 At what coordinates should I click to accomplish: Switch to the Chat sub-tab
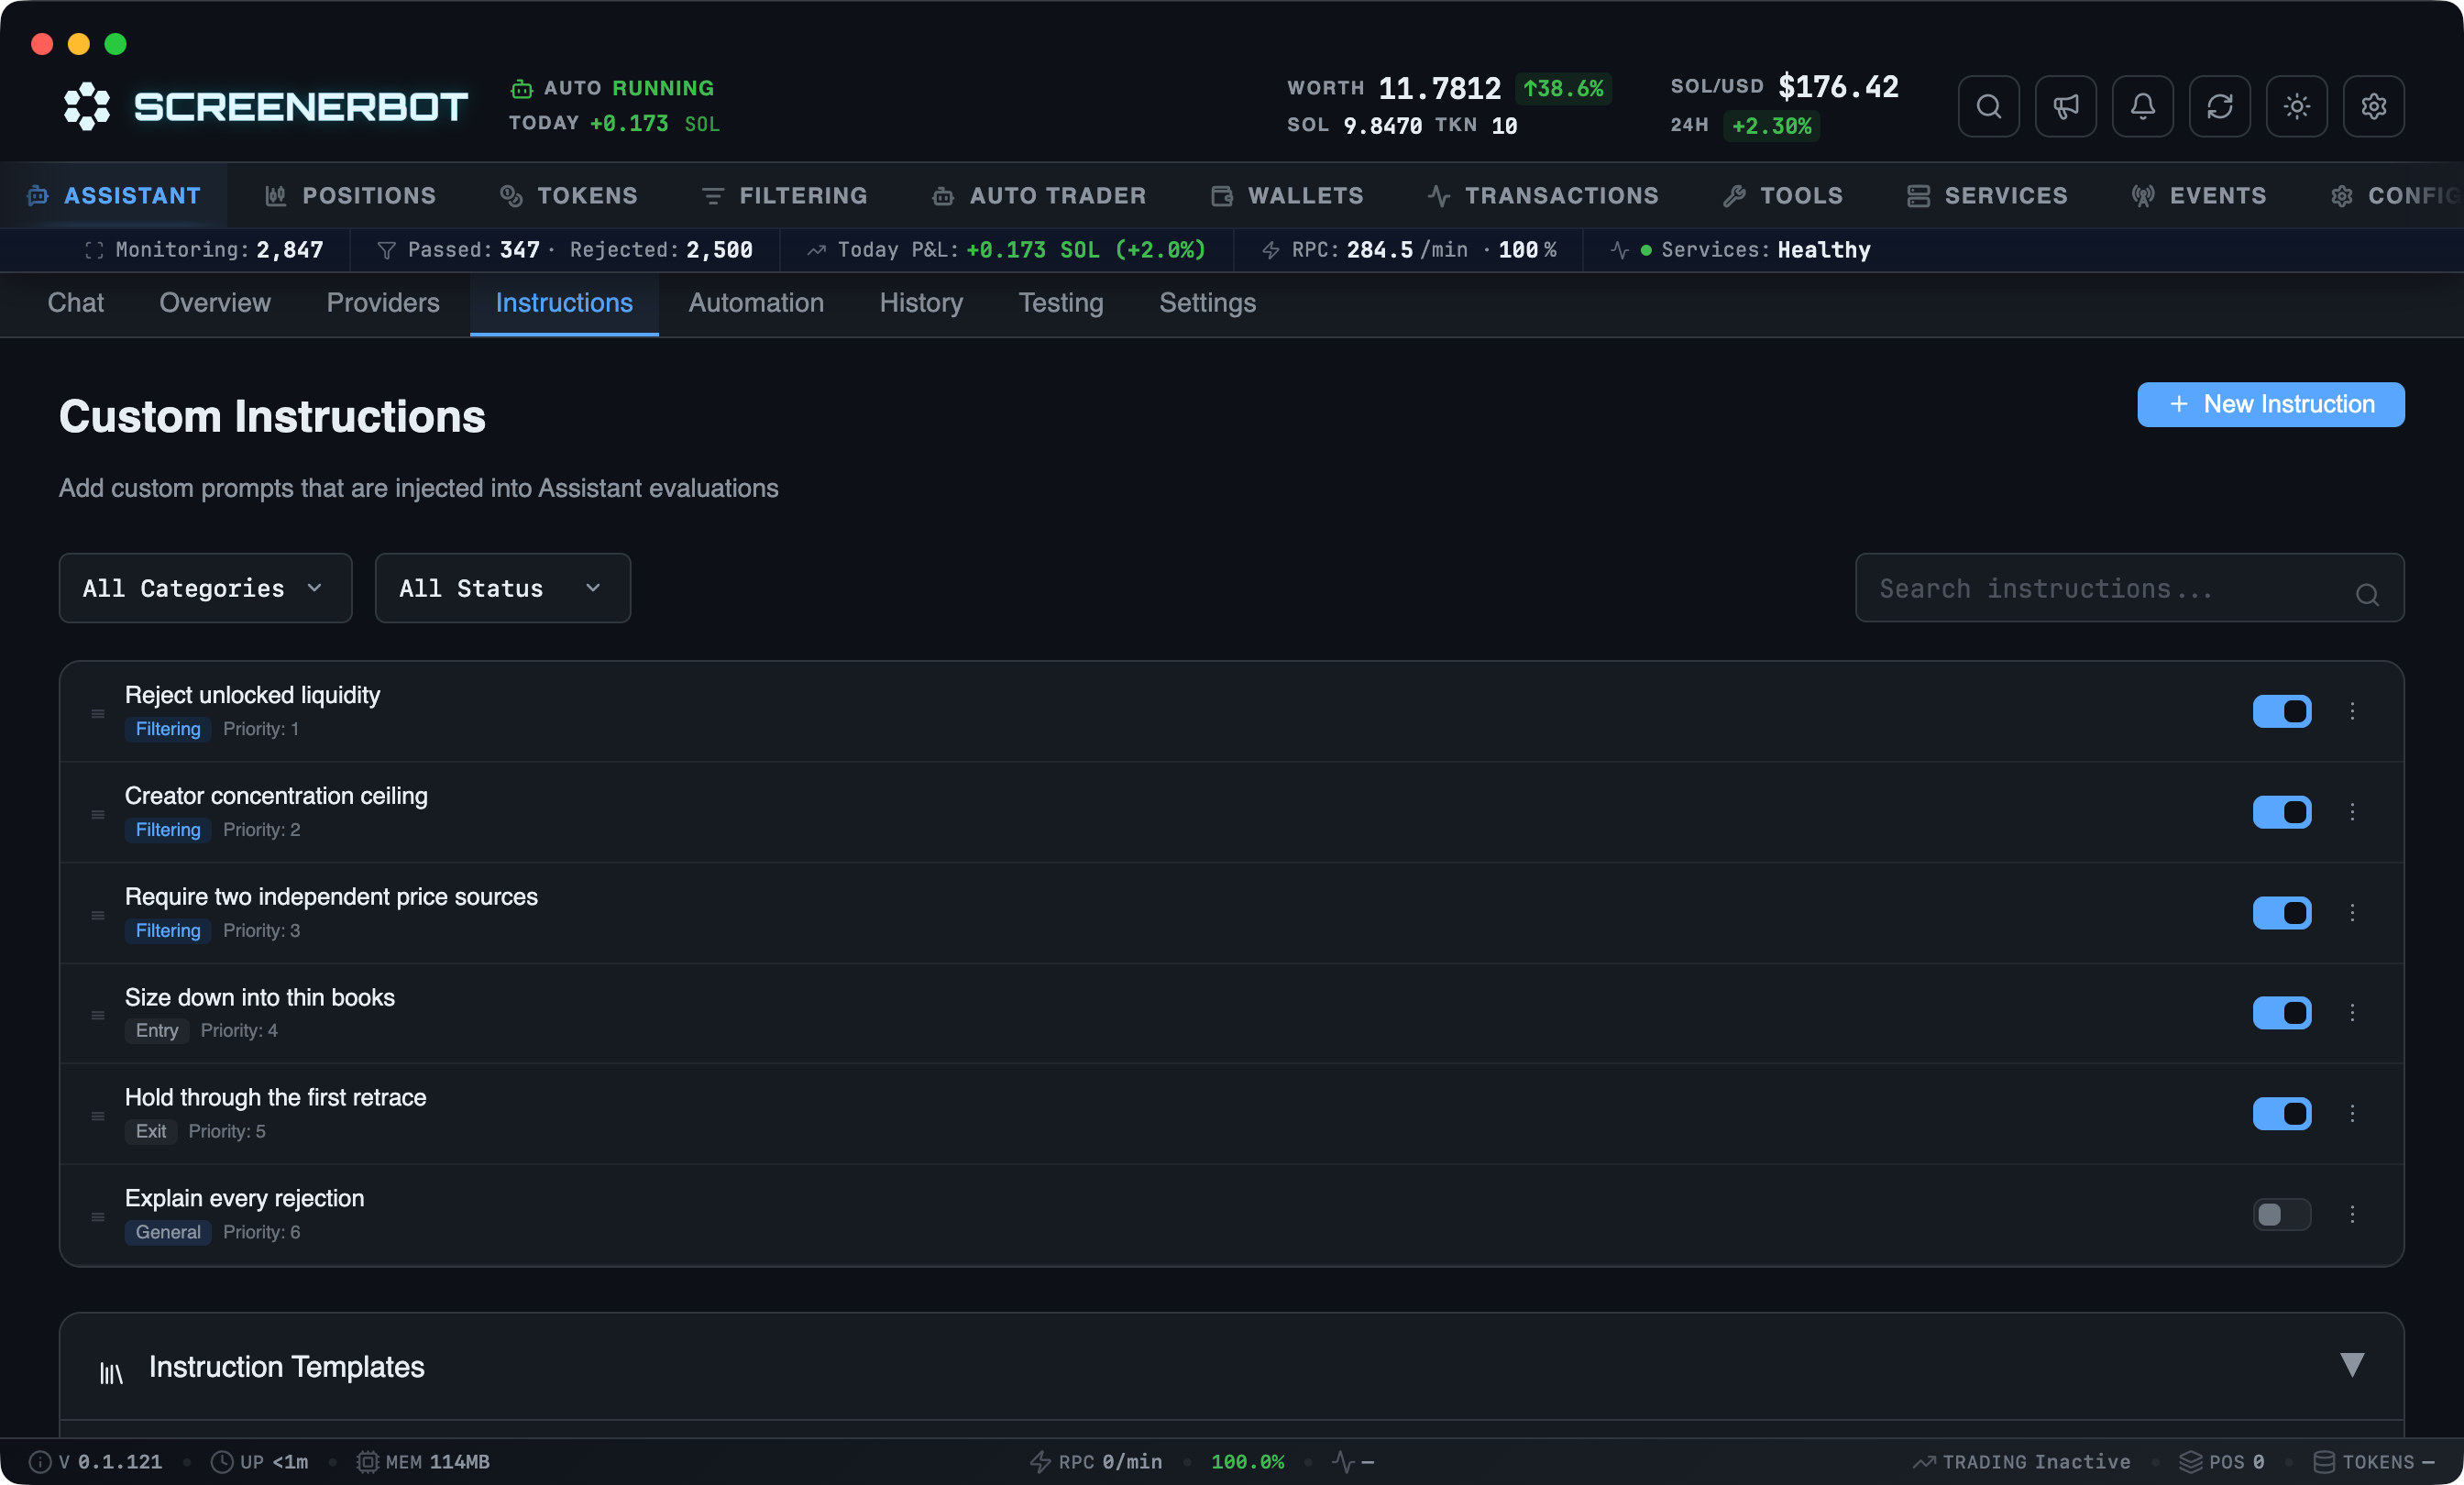point(76,303)
